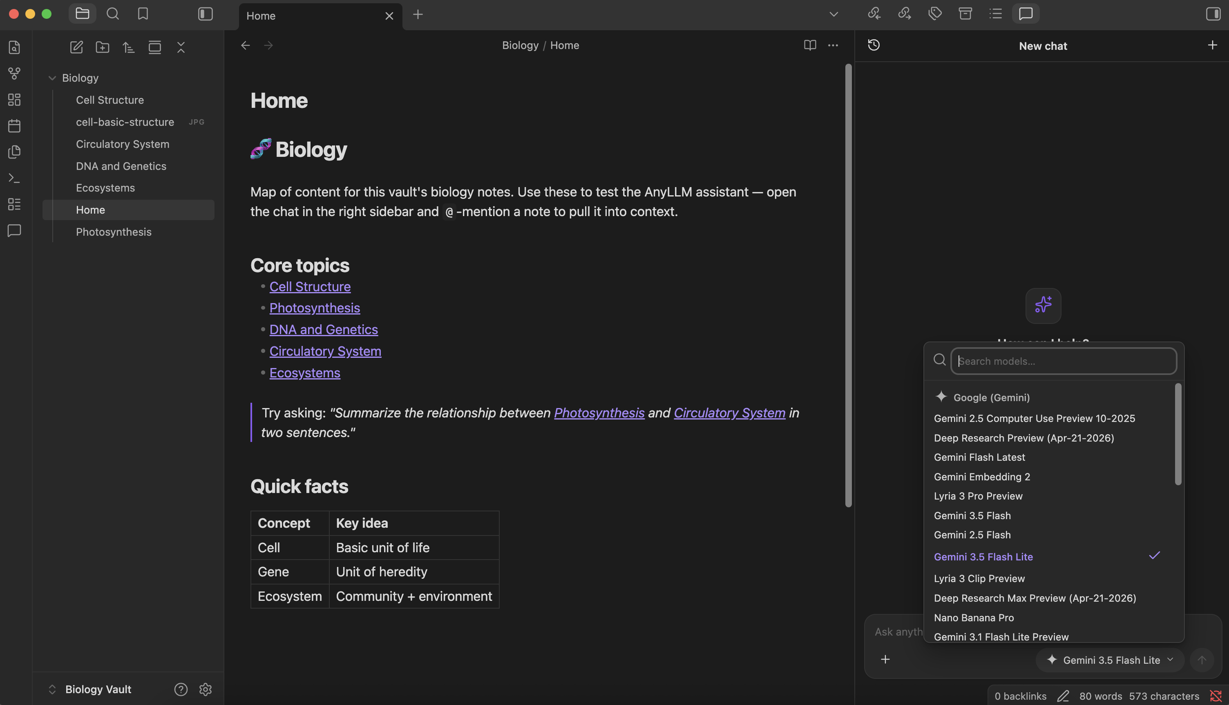
Task: Toggle the right sidebar
Action: point(1213,13)
